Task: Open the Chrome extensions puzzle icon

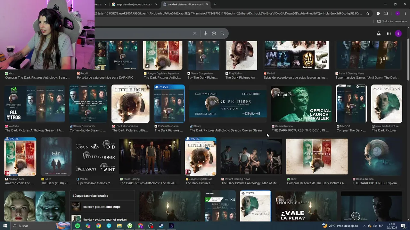Action: point(386,13)
